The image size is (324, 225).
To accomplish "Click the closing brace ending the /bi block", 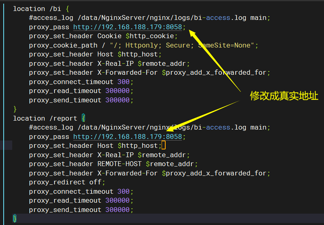I will coord(15,109).
